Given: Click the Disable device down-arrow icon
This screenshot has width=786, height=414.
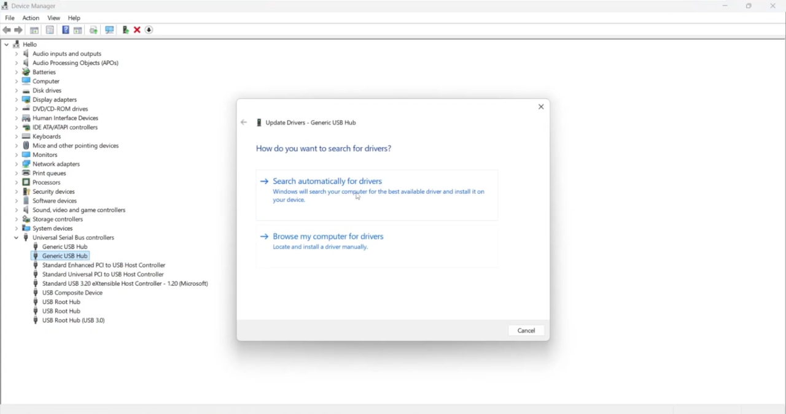Looking at the screenshot, I should (149, 30).
